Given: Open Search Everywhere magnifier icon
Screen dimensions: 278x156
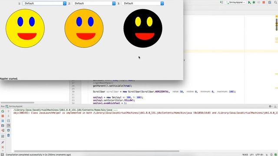Looking at the screenshot, I should 275,3.
